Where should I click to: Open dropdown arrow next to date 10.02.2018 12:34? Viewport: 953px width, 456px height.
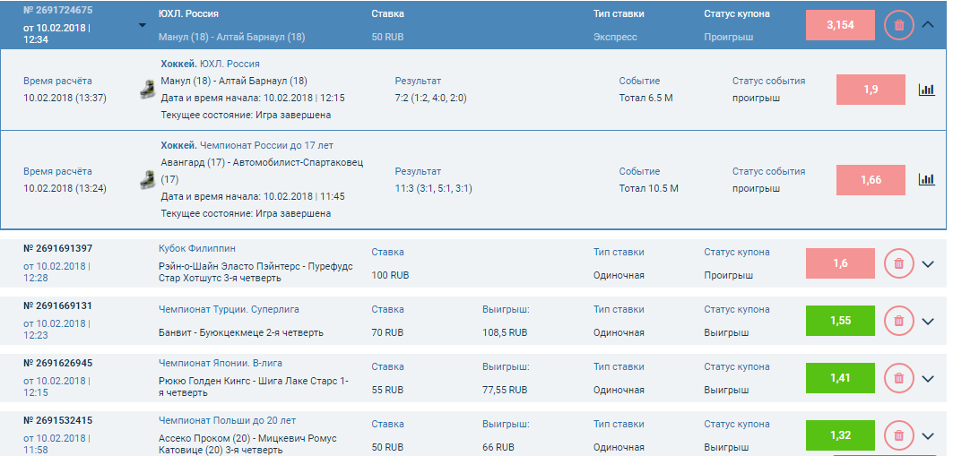pyautogui.click(x=143, y=25)
